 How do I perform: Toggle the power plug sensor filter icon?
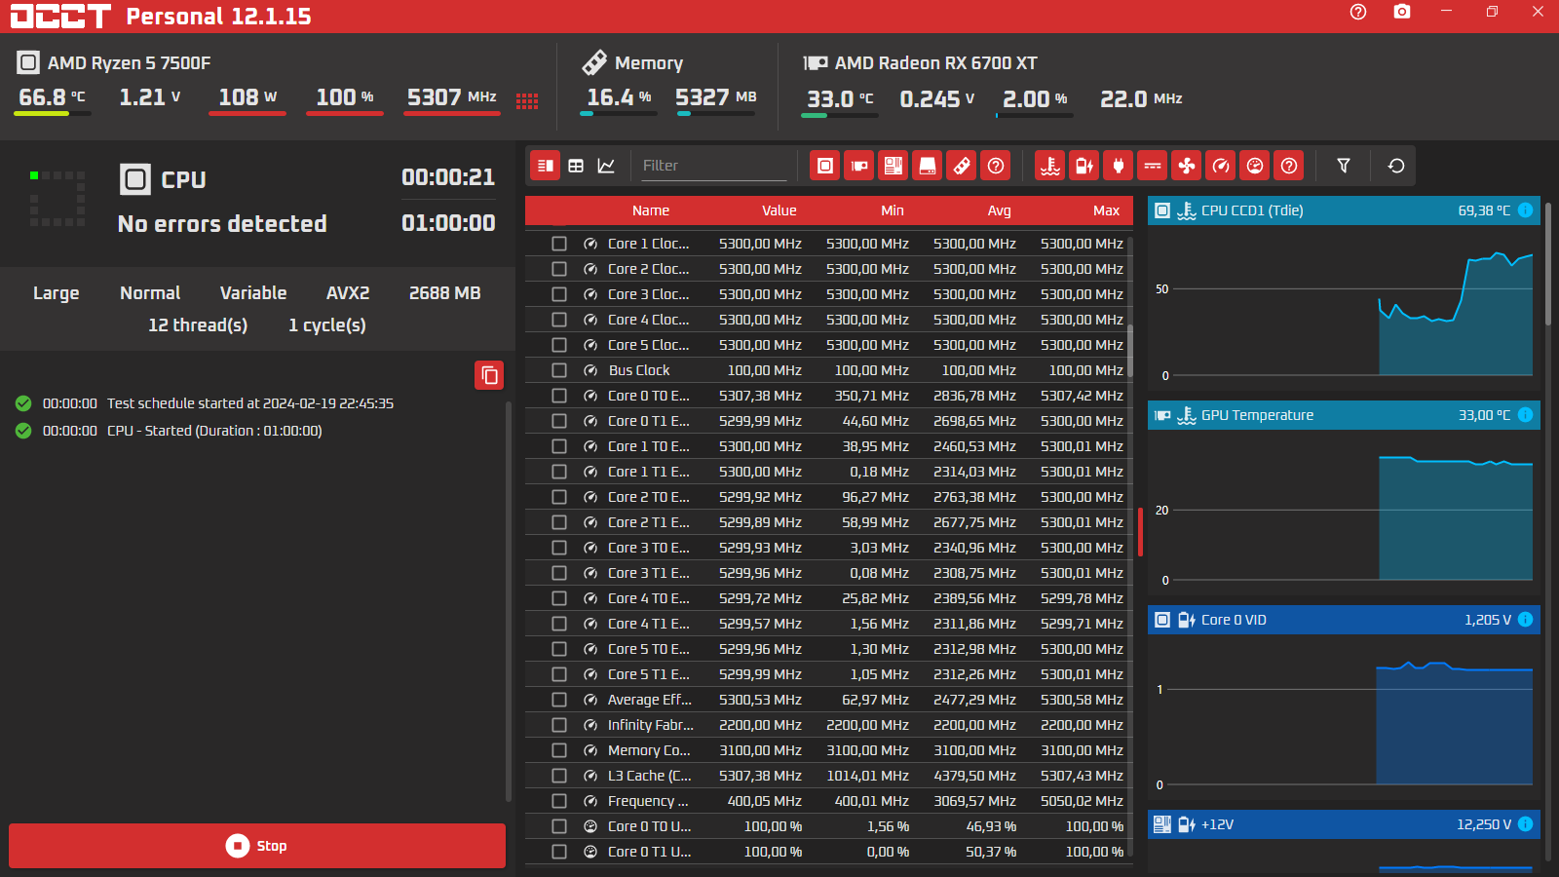point(1119,166)
